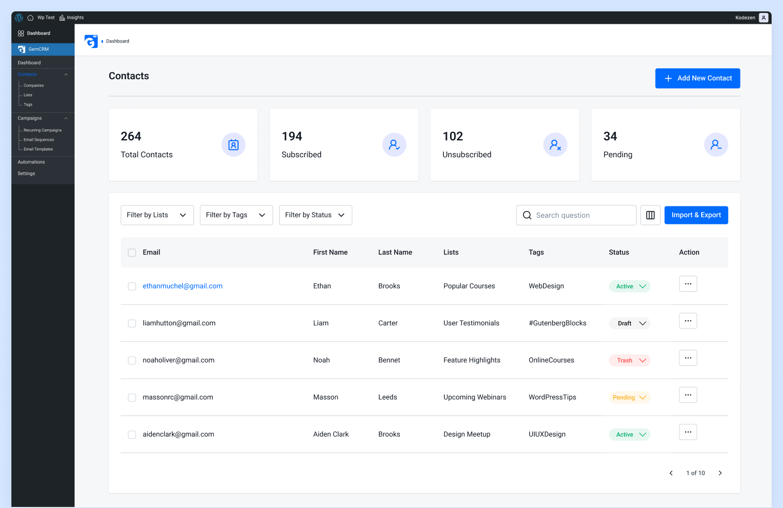This screenshot has height=508, width=783.
Task: Tick the checkbox for noaholiver@gmail.com
Action: 132,360
